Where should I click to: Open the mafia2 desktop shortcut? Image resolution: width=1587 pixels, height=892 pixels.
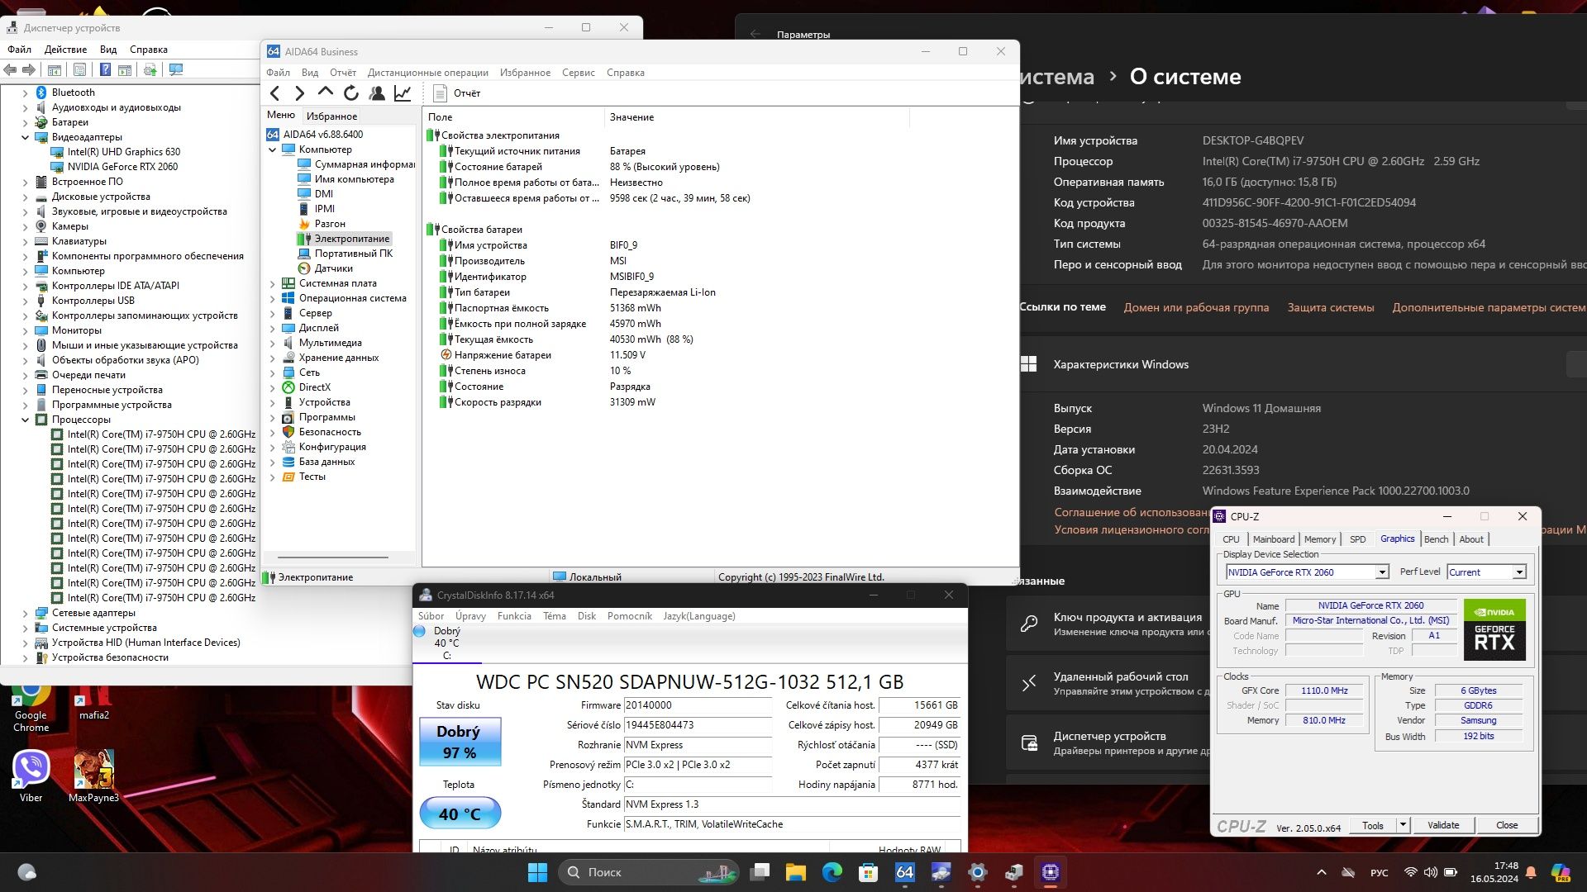pos(93,702)
